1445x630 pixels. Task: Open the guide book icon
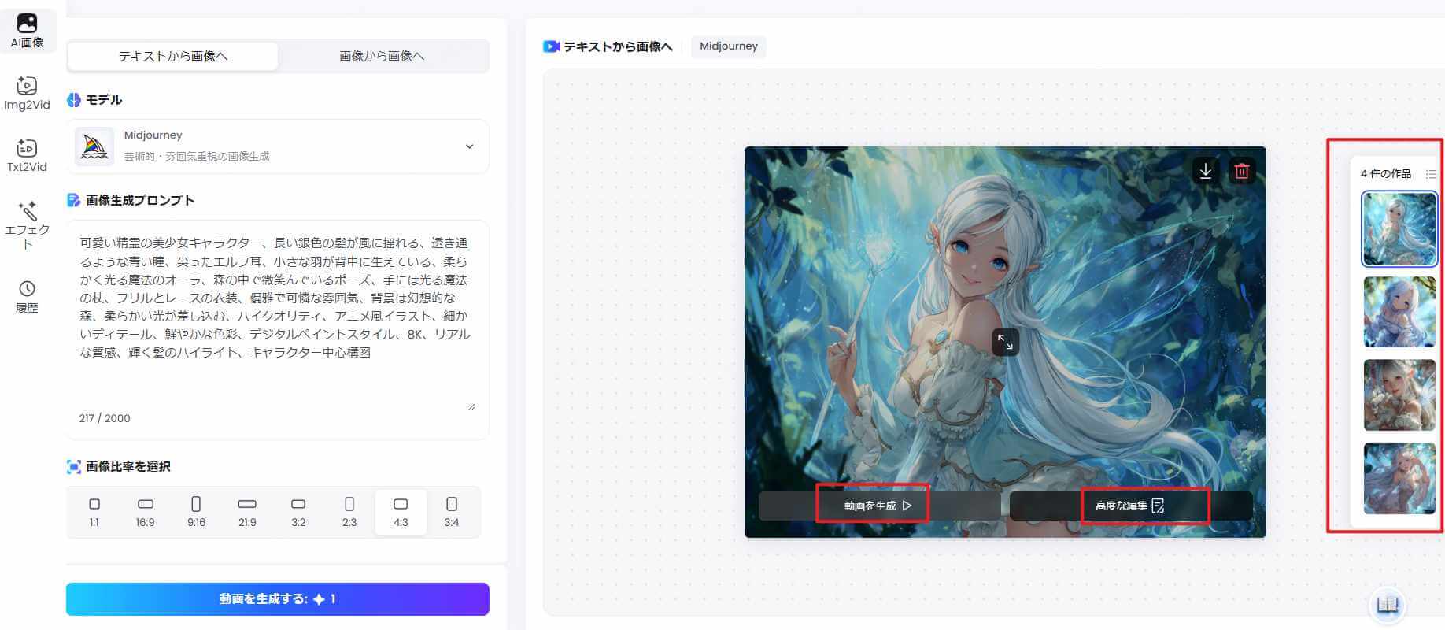1387,605
